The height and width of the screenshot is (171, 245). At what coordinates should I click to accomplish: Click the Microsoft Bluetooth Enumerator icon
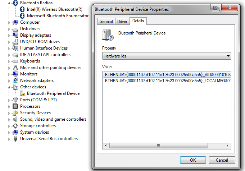(x=22, y=16)
